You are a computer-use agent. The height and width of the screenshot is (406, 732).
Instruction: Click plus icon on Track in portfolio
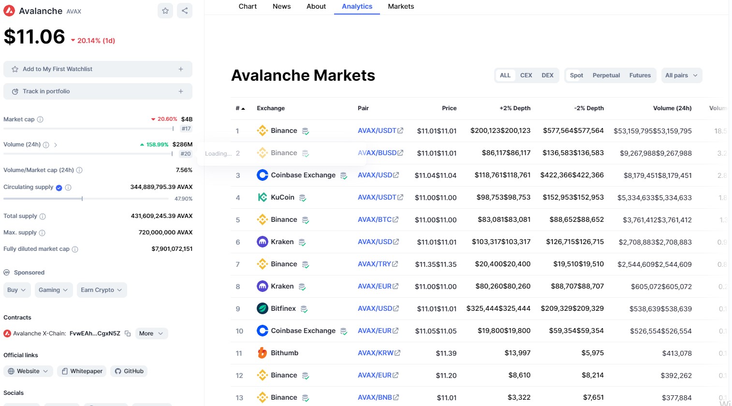point(181,91)
